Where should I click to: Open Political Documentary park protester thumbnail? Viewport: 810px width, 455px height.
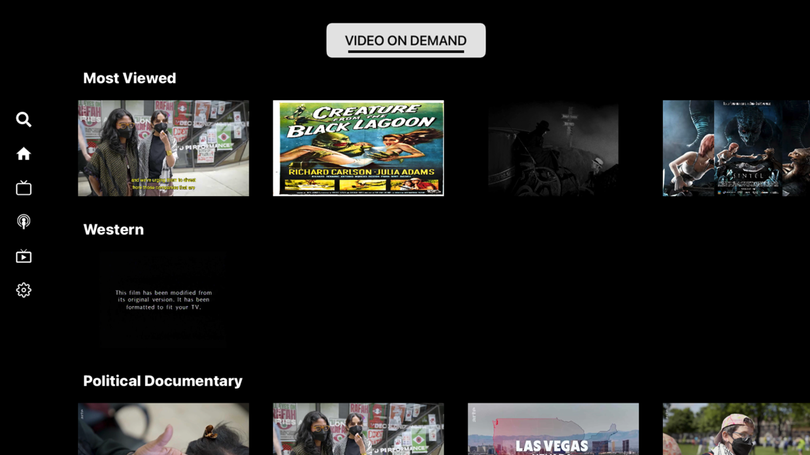736,429
